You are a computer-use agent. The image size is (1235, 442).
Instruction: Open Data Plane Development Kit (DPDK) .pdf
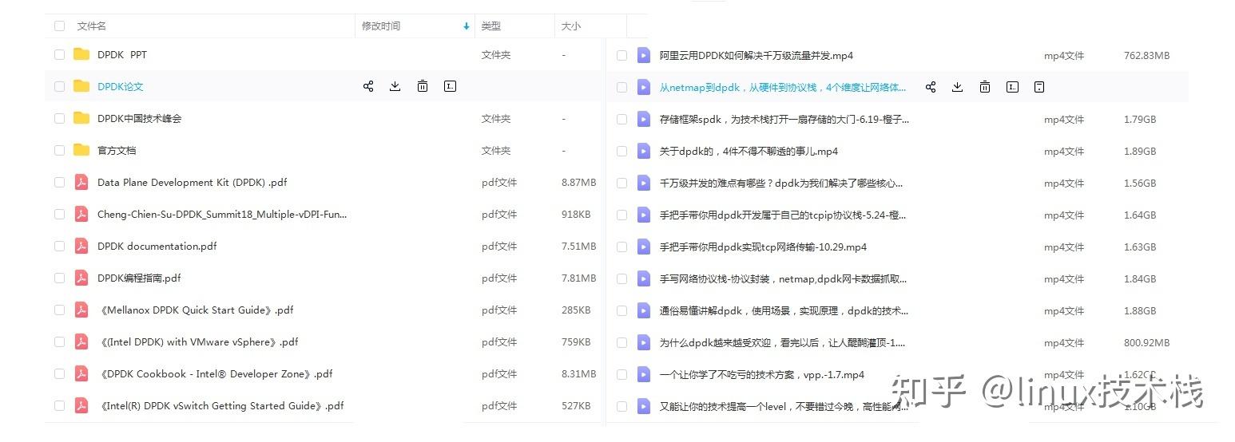[192, 182]
